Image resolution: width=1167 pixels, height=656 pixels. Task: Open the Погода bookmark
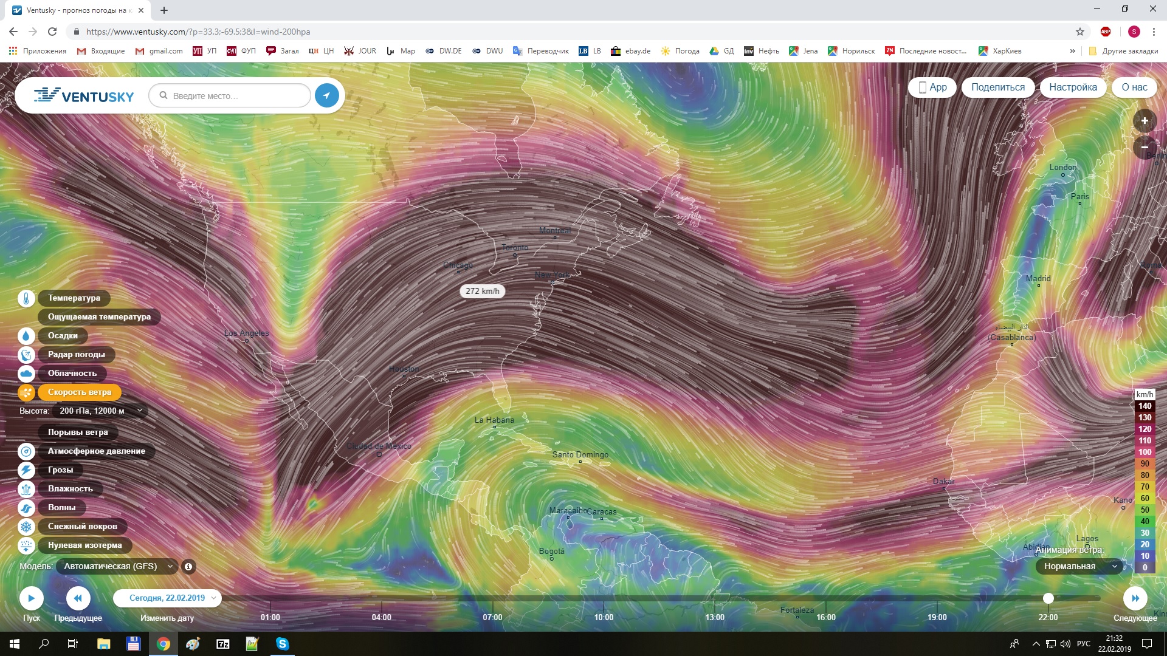click(680, 51)
